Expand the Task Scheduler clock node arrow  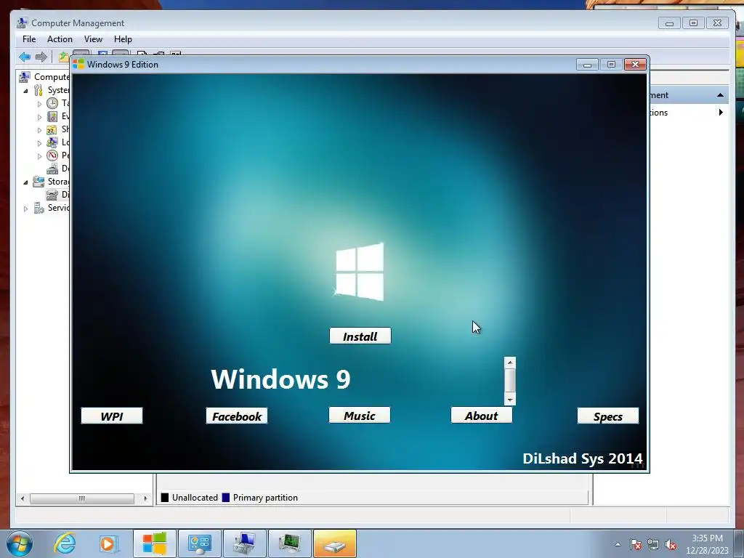coord(39,103)
